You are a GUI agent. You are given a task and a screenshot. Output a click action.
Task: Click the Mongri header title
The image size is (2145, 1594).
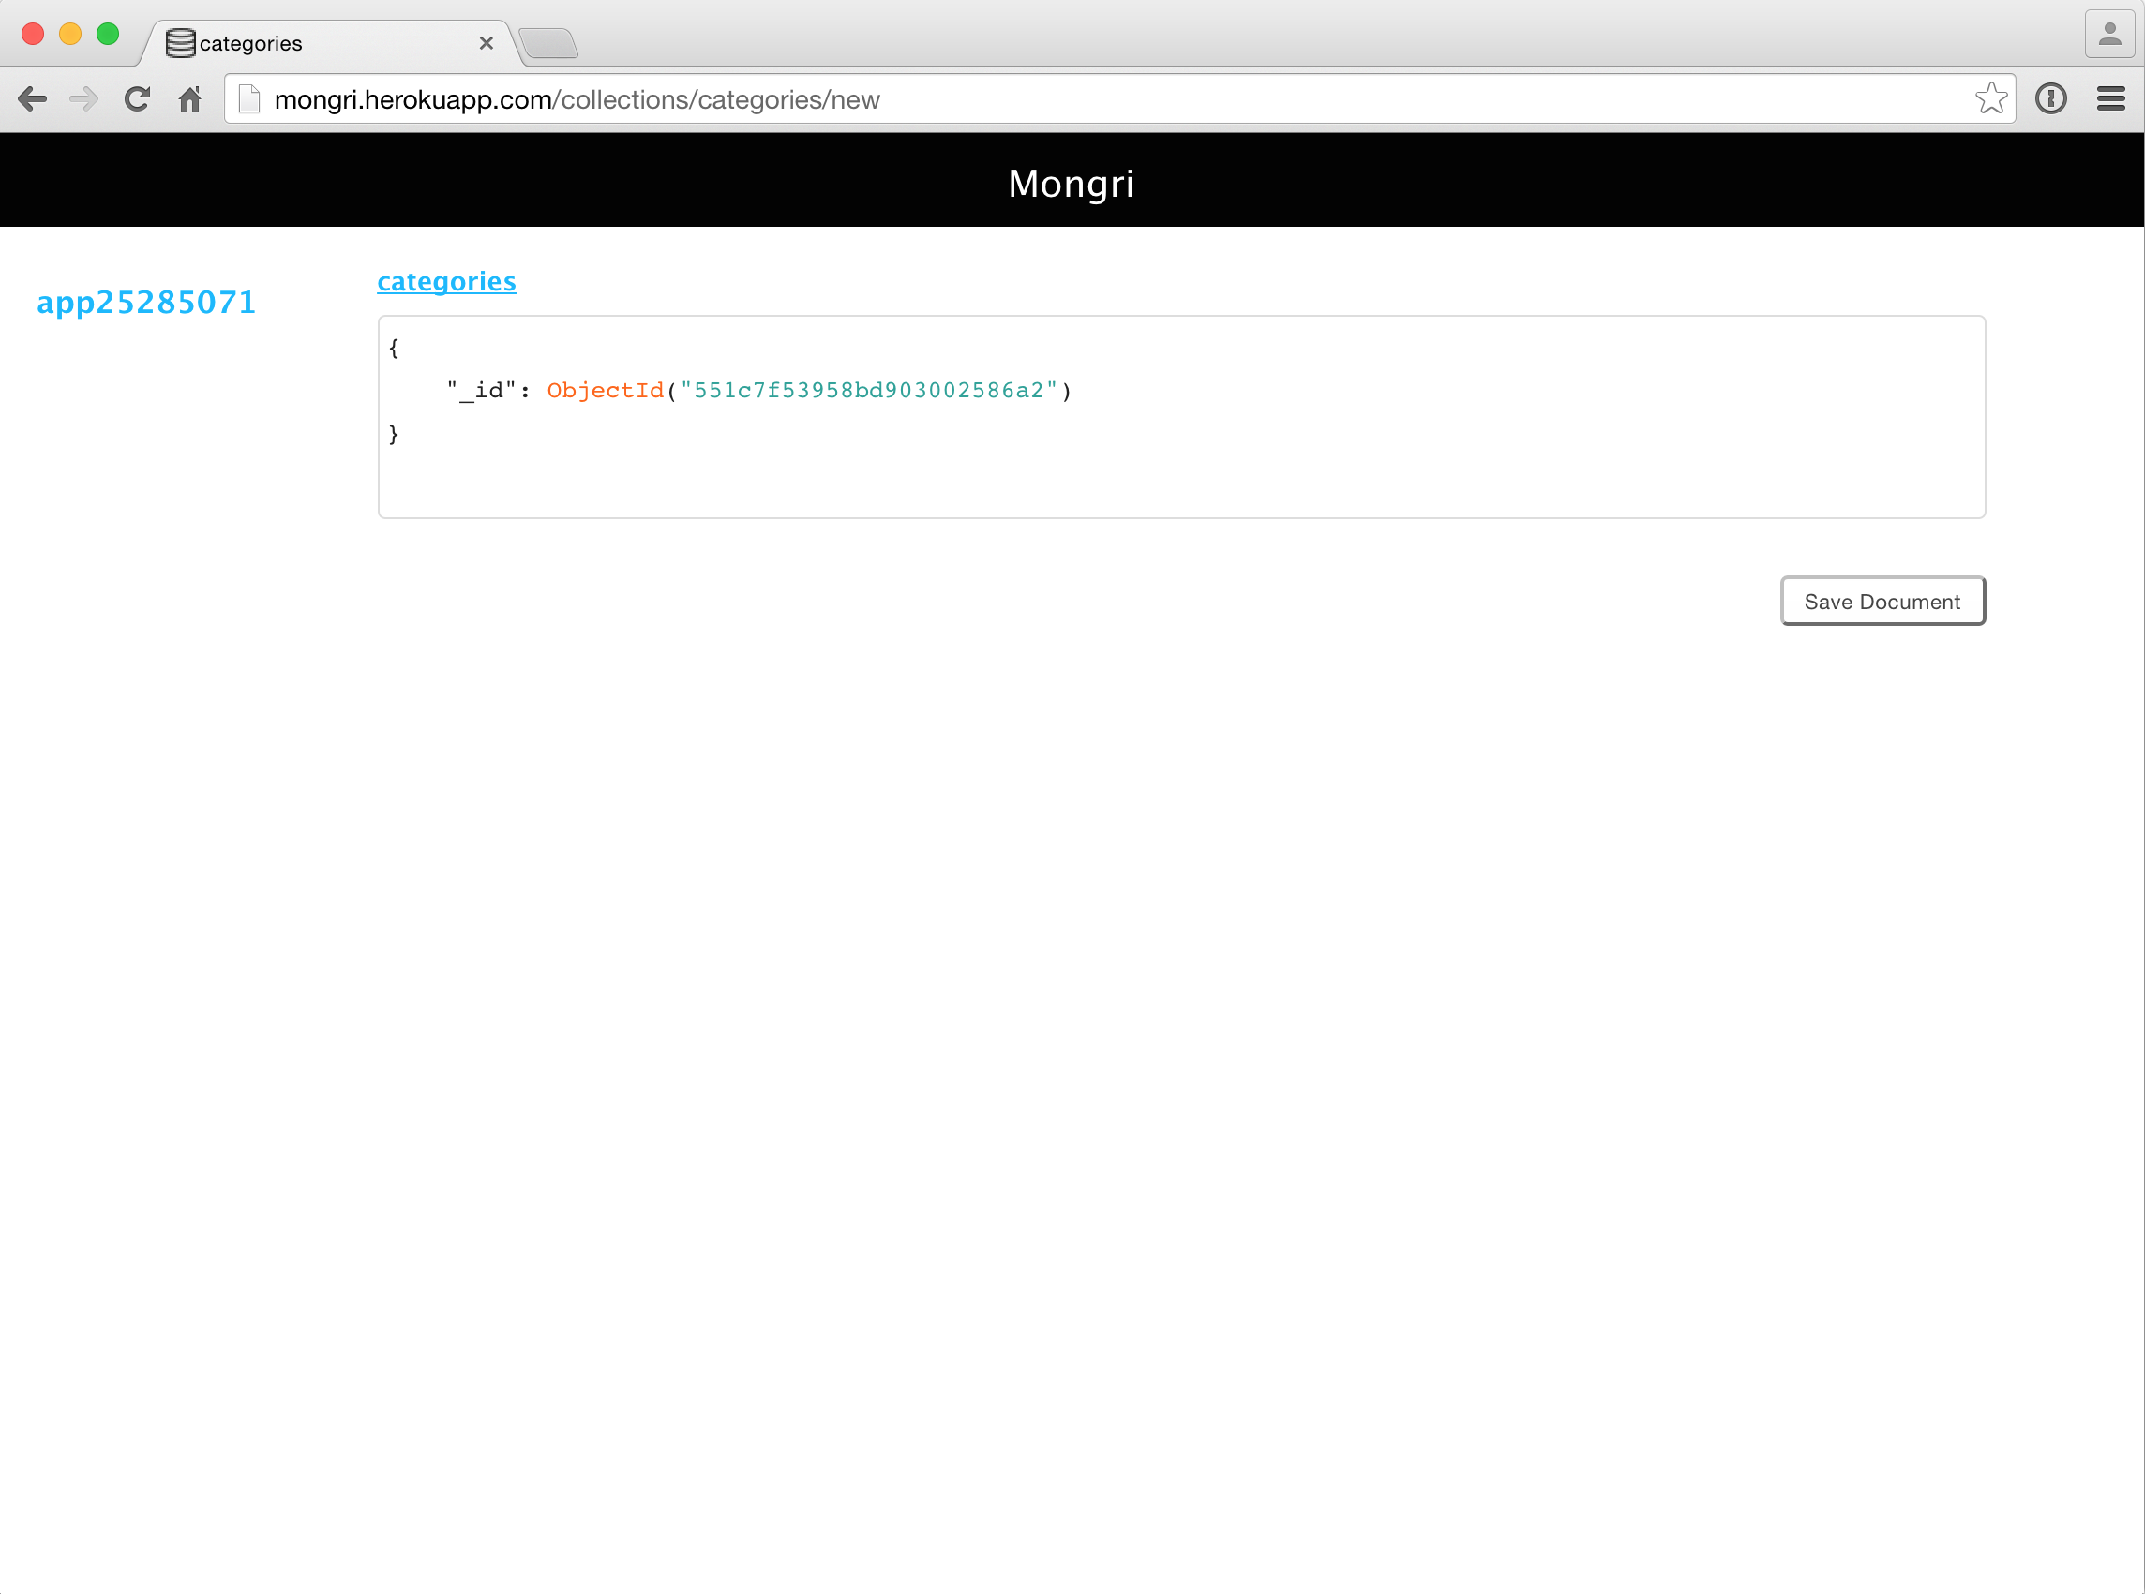point(1071,184)
